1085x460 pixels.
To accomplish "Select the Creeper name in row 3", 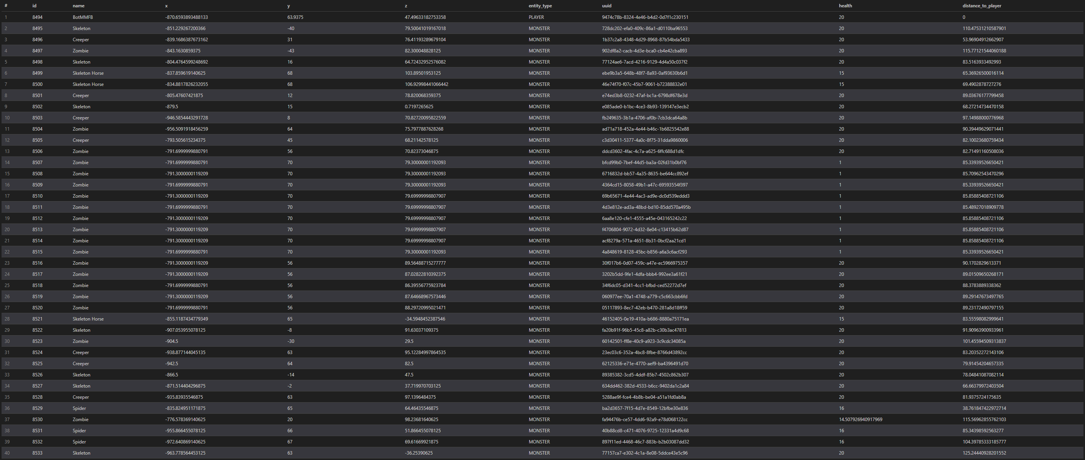I will pos(81,40).
